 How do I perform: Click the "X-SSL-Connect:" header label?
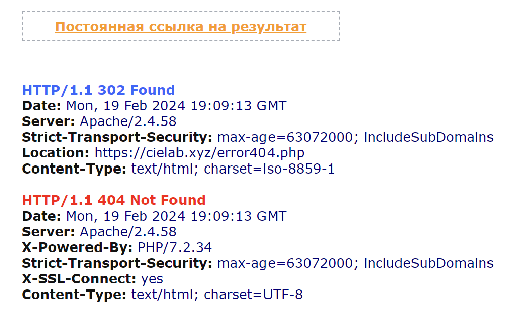(x=79, y=279)
